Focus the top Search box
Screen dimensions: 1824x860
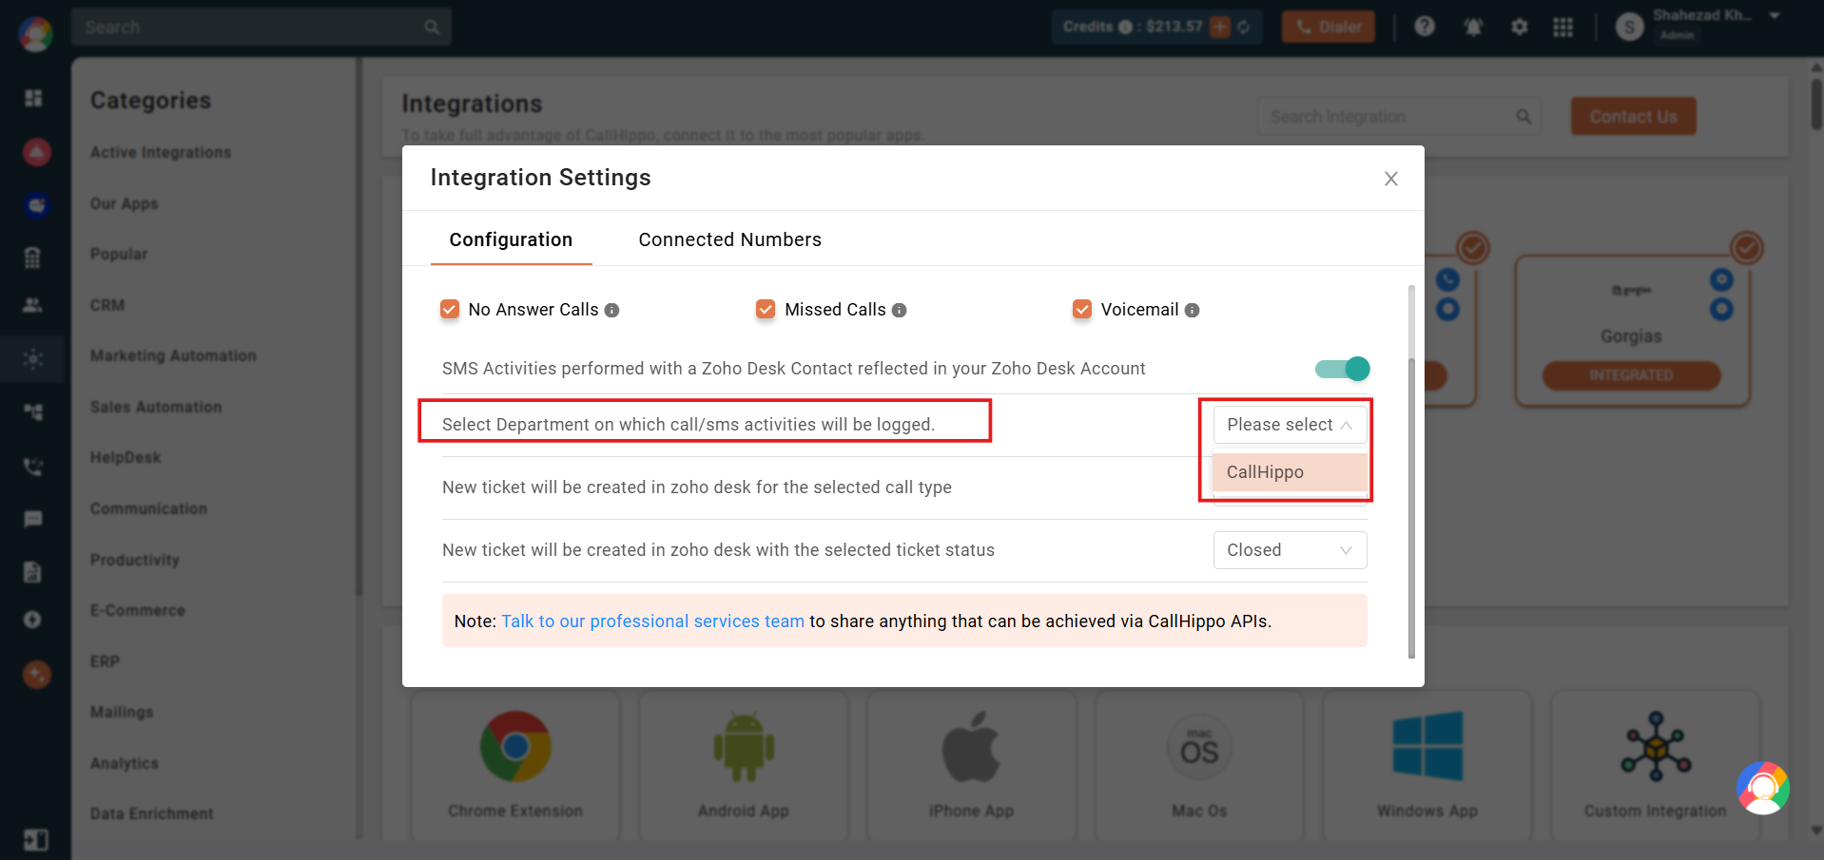[261, 27]
